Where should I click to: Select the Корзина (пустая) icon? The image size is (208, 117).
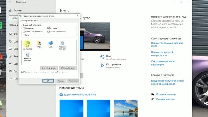coord(27,57)
